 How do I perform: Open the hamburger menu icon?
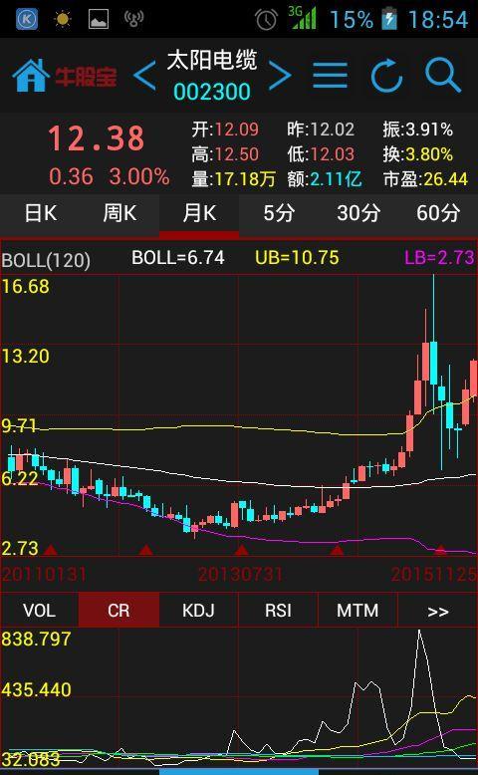click(330, 76)
